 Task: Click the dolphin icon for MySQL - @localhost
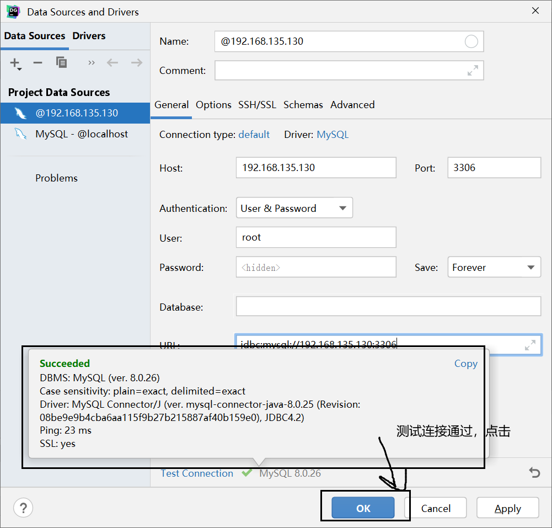(x=20, y=134)
